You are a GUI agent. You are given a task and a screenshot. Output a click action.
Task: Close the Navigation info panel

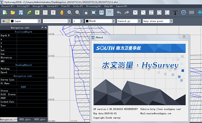(46, 28)
